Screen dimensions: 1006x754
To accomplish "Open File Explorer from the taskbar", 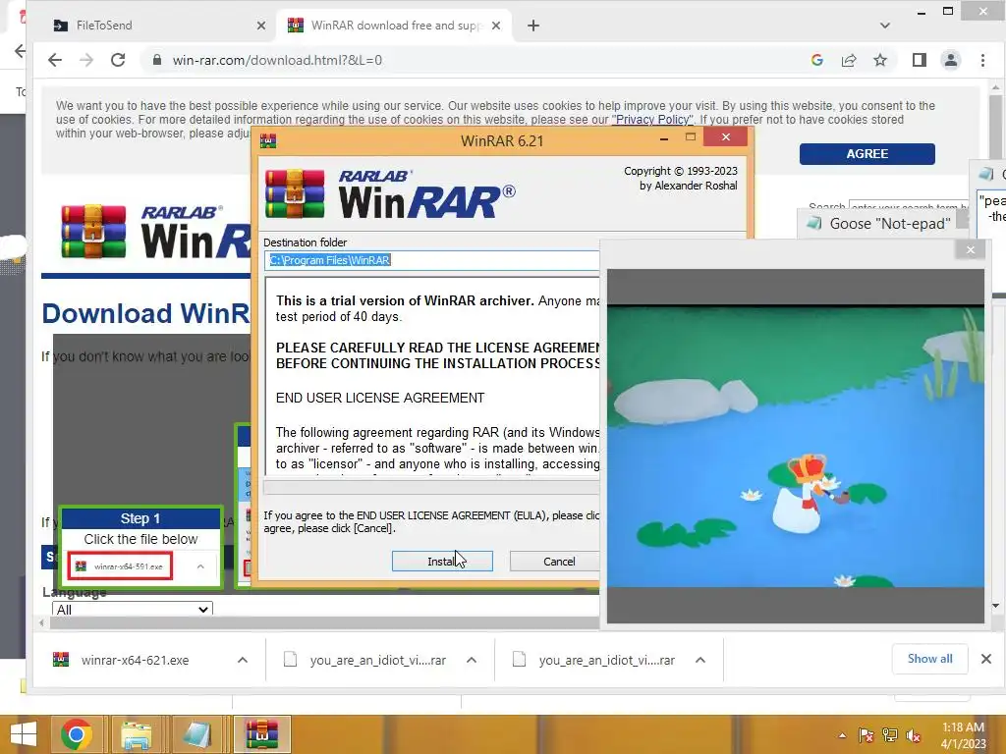I will (x=137, y=734).
